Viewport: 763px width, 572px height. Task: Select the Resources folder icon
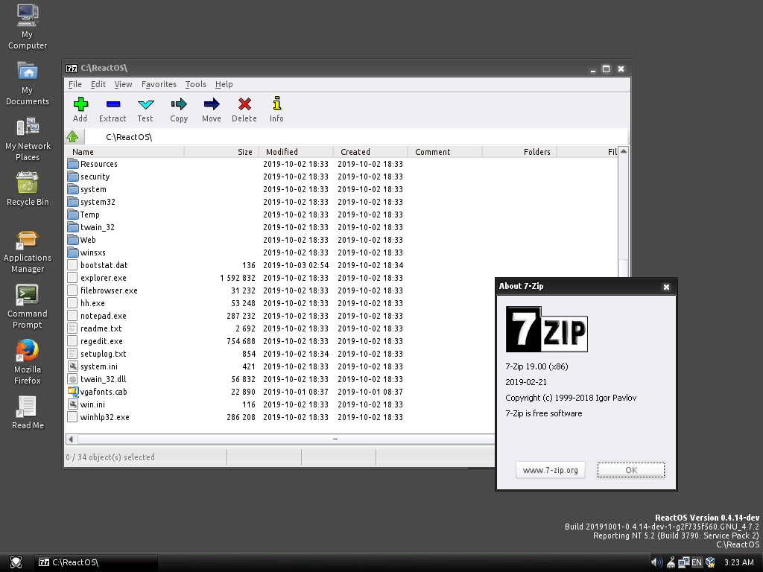(x=73, y=164)
